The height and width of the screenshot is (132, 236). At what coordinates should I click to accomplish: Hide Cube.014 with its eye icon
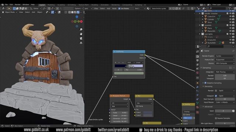[x=230, y=16]
